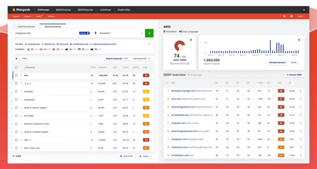Check the box for 'seo us' keyword
The height and width of the screenshot is (169, 317).
(x=16, y=140)
